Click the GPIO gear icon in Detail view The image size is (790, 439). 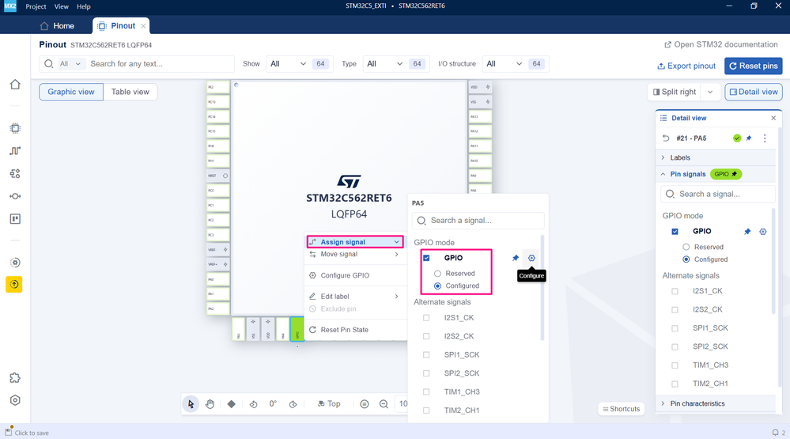763,231
